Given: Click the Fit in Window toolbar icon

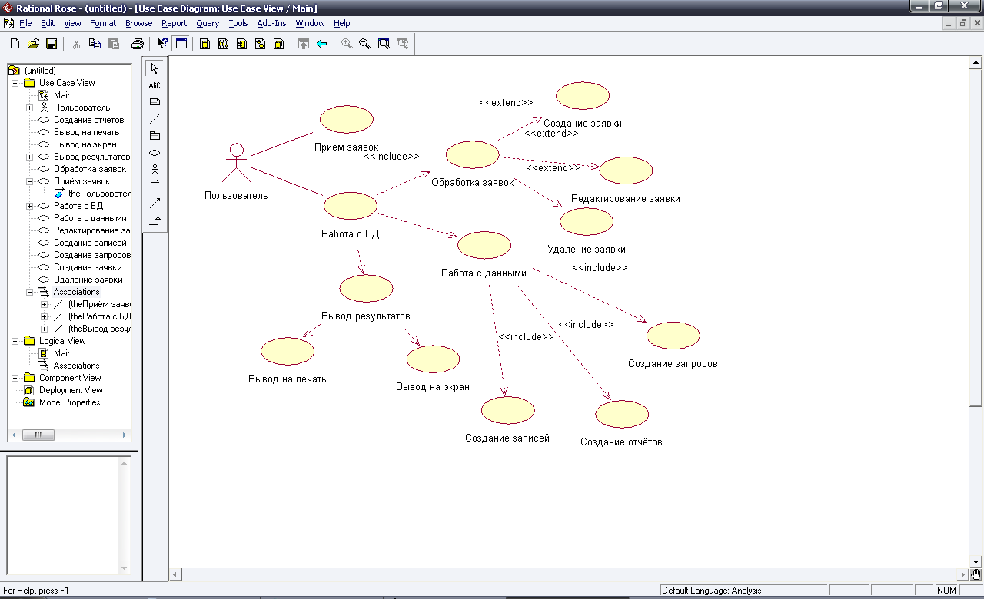Looking at the screenshot, I should click(x=384, y=44).
